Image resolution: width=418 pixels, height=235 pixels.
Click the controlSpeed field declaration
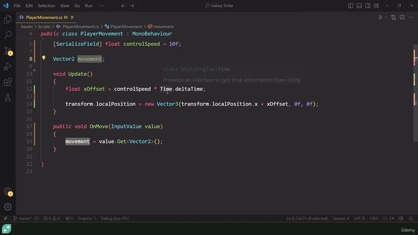point(142,44)
